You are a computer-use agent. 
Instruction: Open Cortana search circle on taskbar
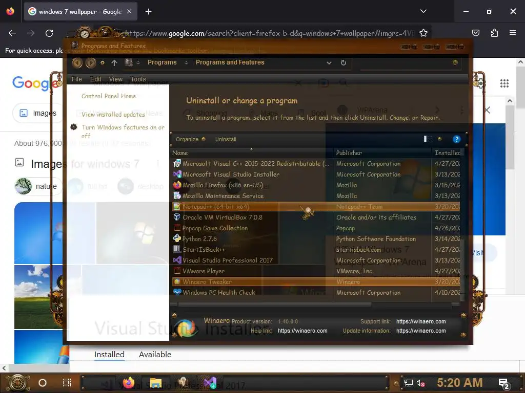point(43,383)
